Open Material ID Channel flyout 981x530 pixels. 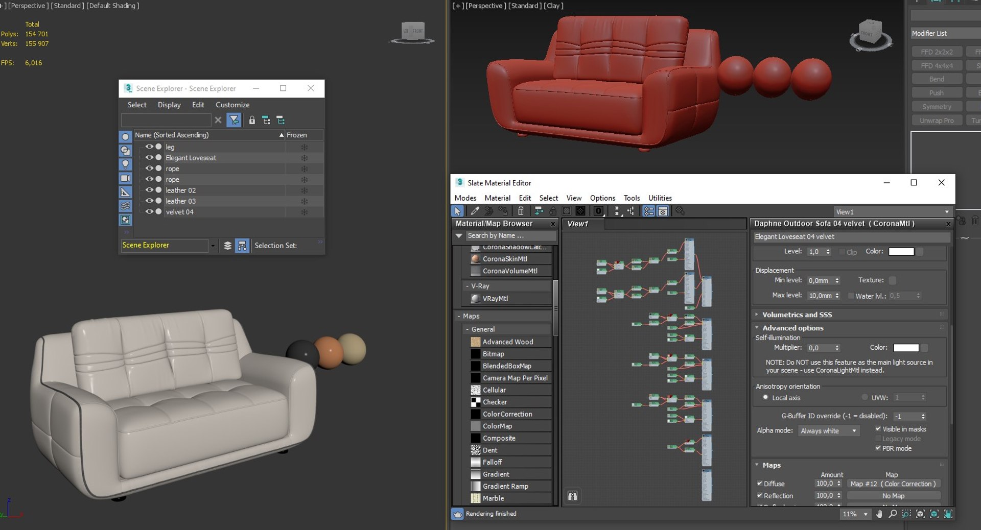pyautogui.click(x=598, y=211)
